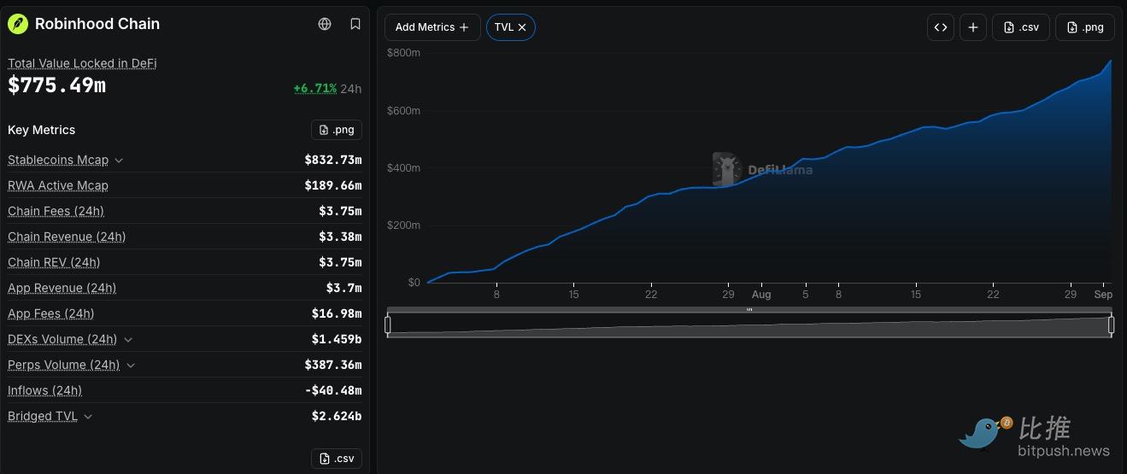Screen dimensions: 1127x474
Task: Download Key Metrics .csv at the panel bottom
Action: click(337, 459)
